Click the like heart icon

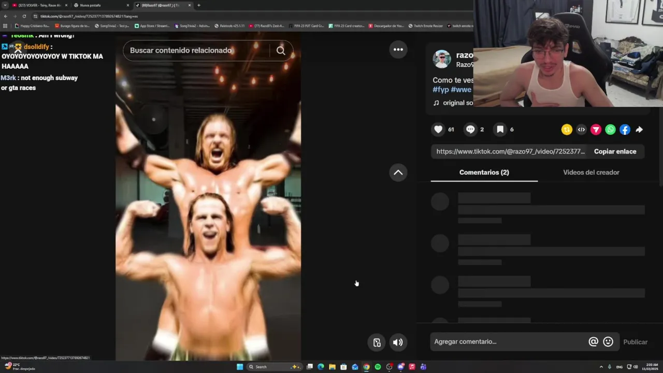(438, 130)
